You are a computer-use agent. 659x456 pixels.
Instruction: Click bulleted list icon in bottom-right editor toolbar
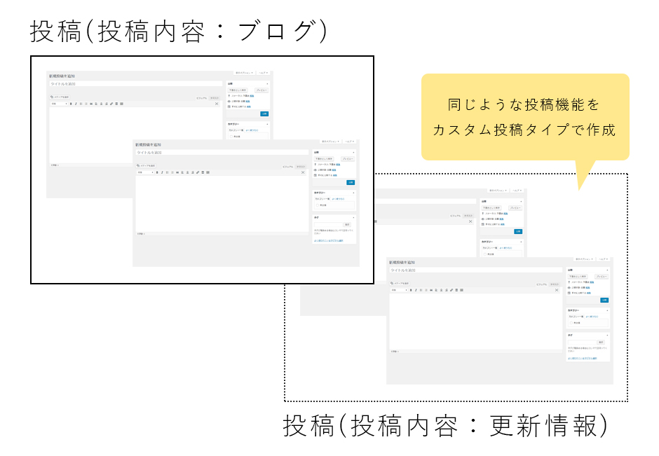421,290
